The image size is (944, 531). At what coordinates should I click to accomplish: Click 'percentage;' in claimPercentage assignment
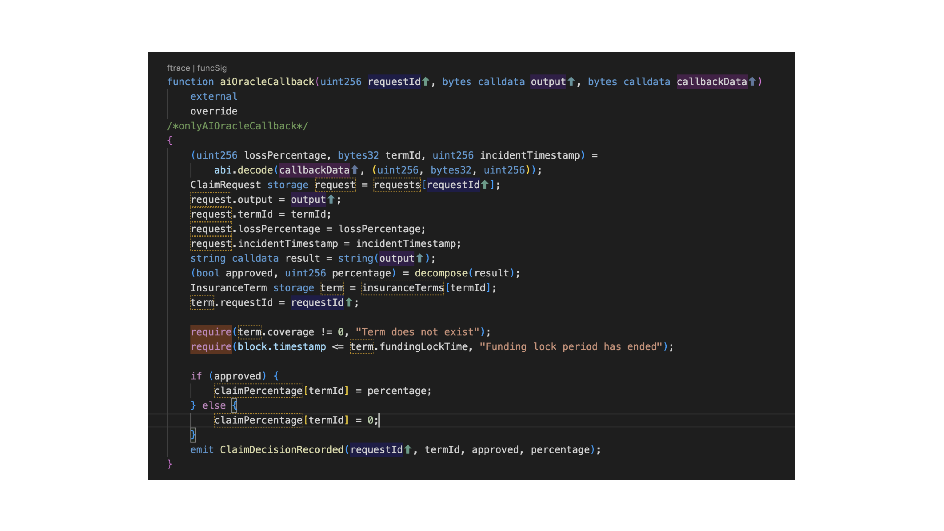coord(399,391)
